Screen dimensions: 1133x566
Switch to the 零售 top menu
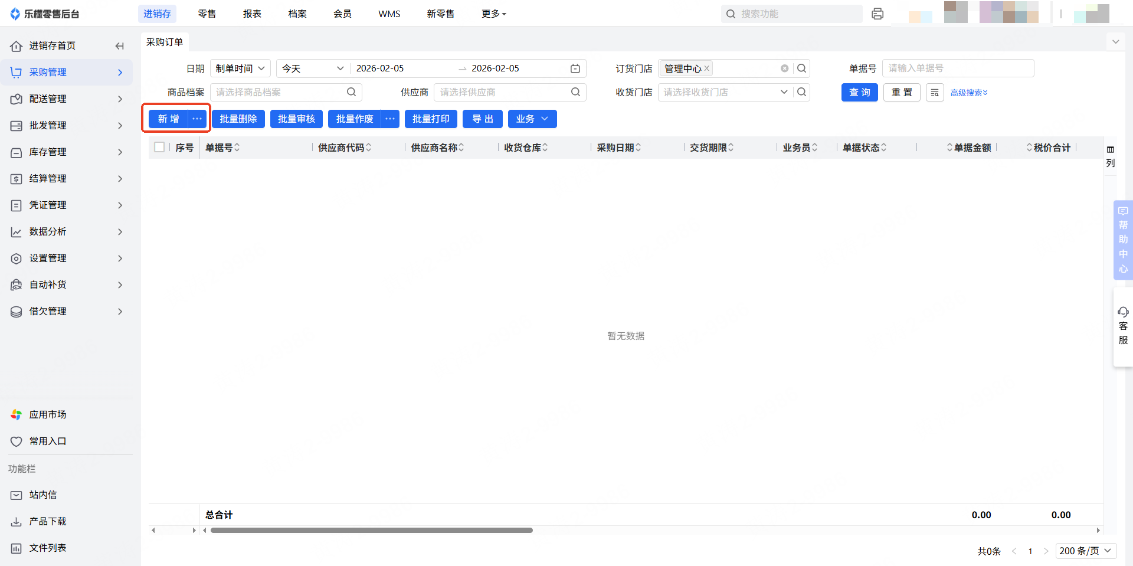point(207,14)
